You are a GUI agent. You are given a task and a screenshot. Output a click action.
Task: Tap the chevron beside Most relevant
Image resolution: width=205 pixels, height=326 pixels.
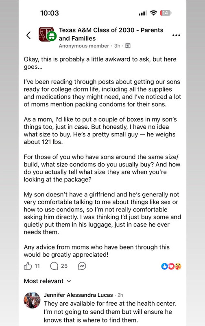point(69,281)
